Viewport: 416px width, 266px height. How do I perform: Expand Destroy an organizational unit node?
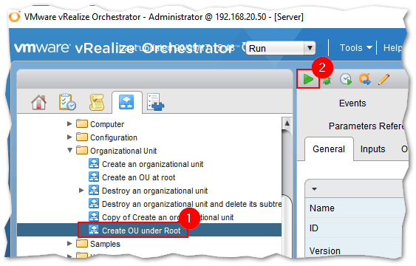point(81,190)
